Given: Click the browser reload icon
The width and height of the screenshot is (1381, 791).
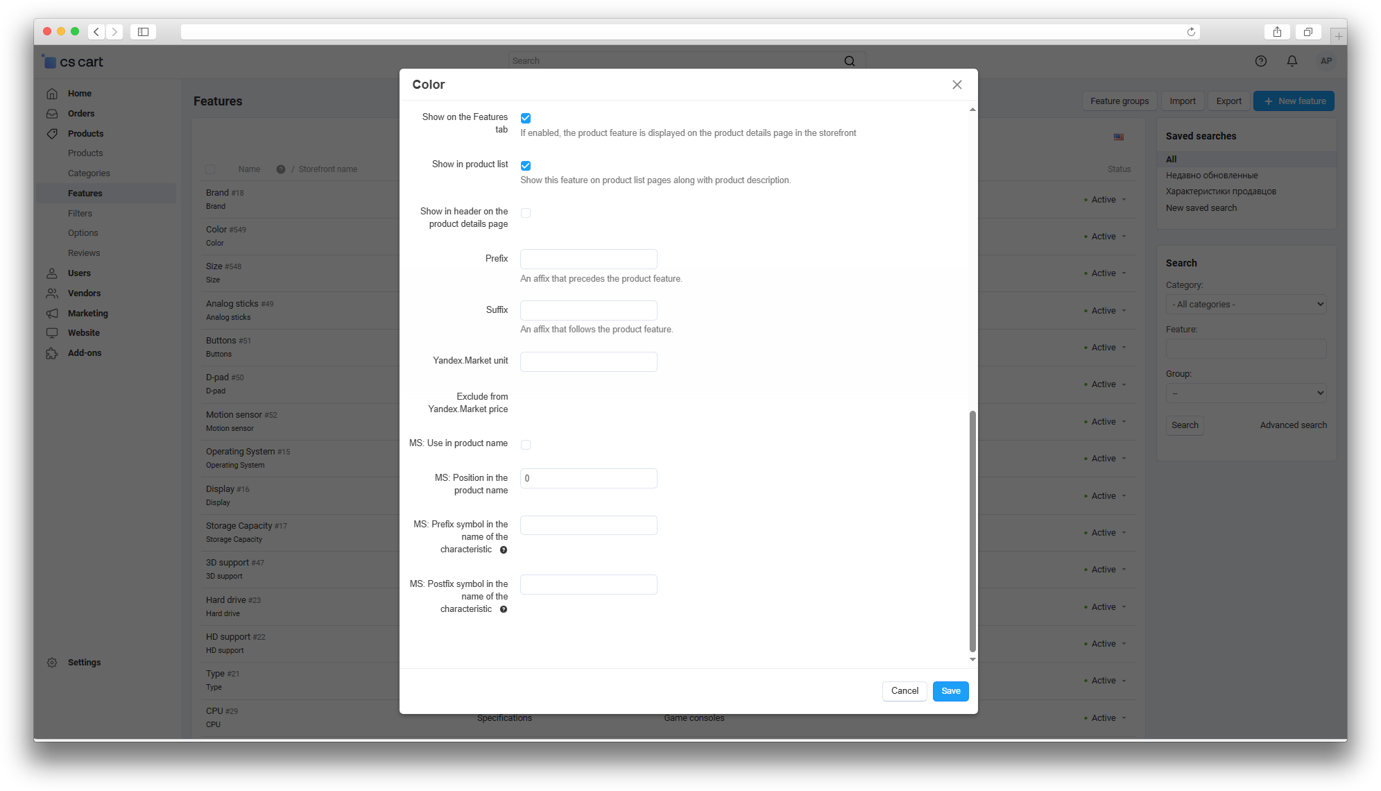Looking at the screenshot, I should tap(1191, 32).
